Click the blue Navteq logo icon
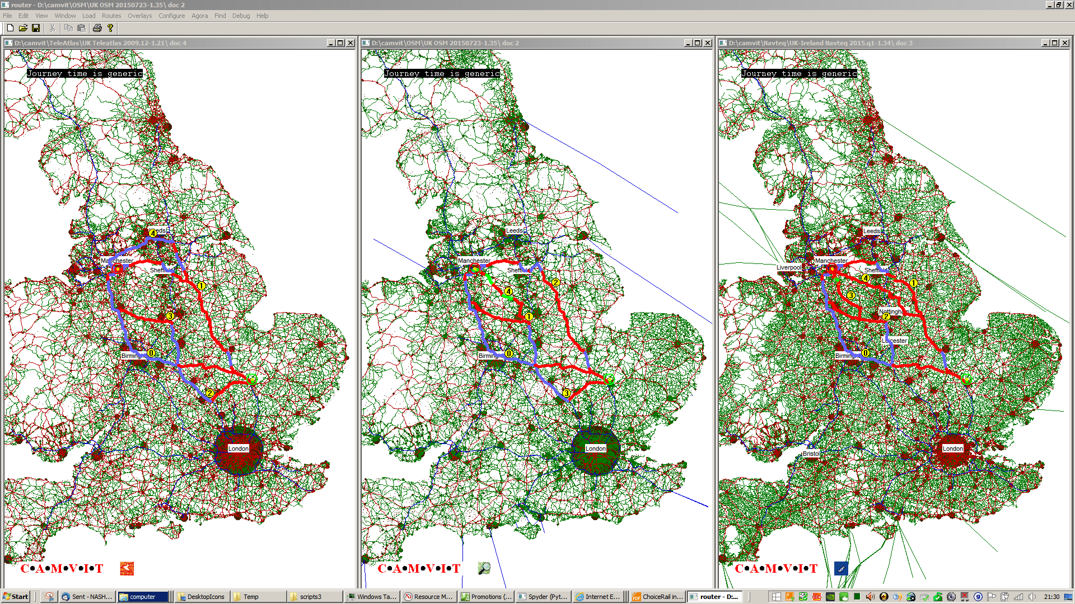The height and width of the screenshot is (604, 1075). [841, 569]
